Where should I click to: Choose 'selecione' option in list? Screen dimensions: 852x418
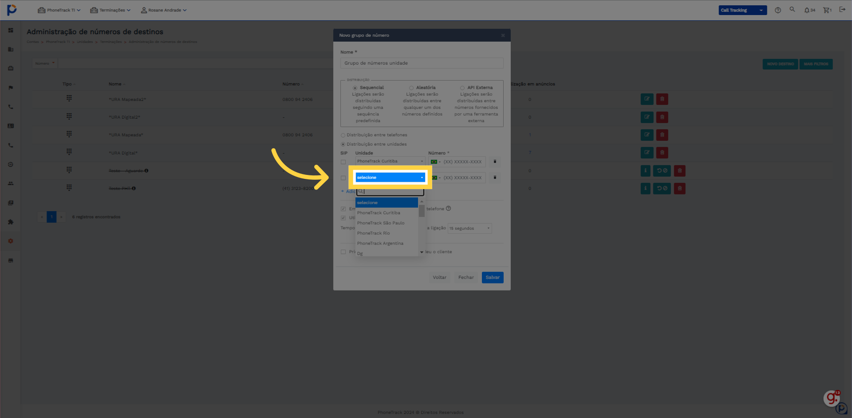pos(387,203)
